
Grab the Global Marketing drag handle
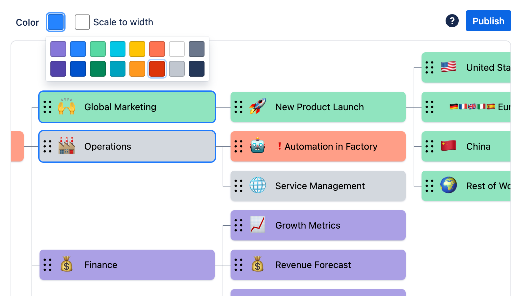[x=47, y=107]
